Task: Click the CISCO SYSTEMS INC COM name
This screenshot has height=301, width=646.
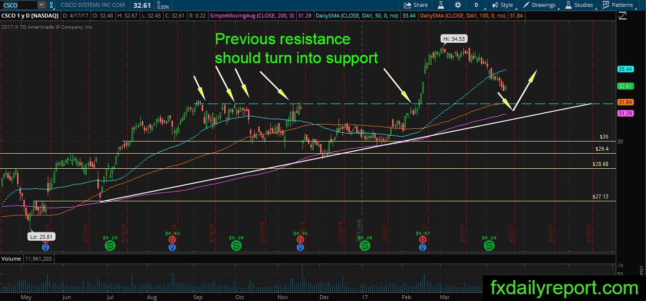Action: coord(93,5)
